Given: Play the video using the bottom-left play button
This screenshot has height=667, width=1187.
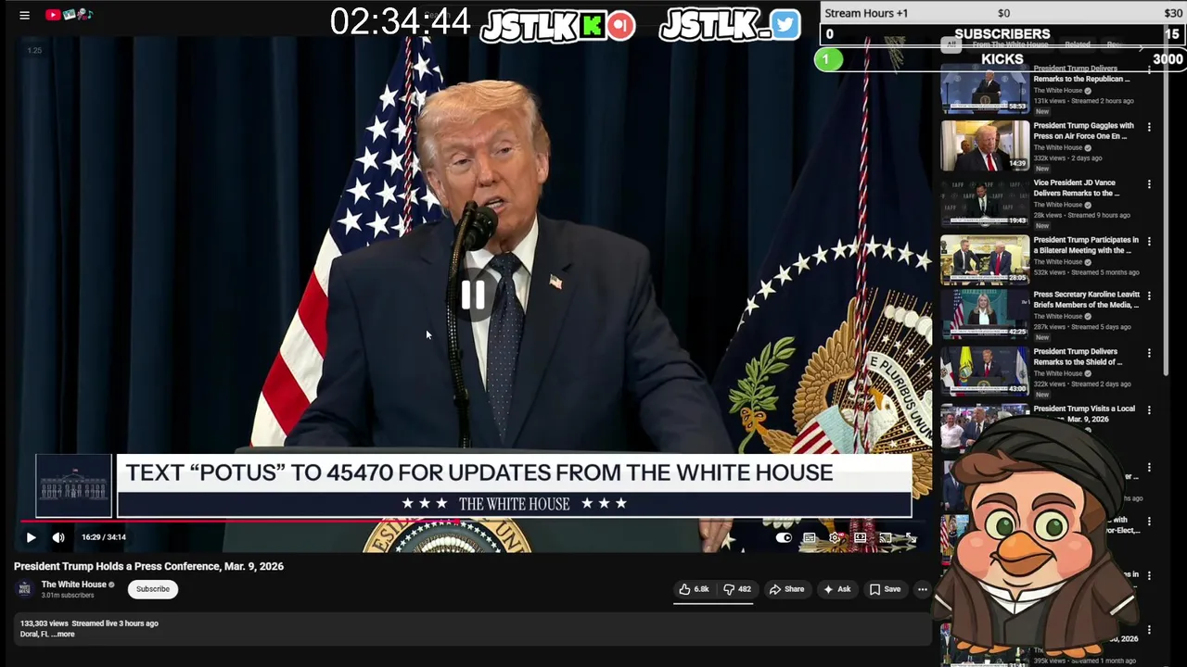Looking at the screenshot, I should [x=31, y=537].
